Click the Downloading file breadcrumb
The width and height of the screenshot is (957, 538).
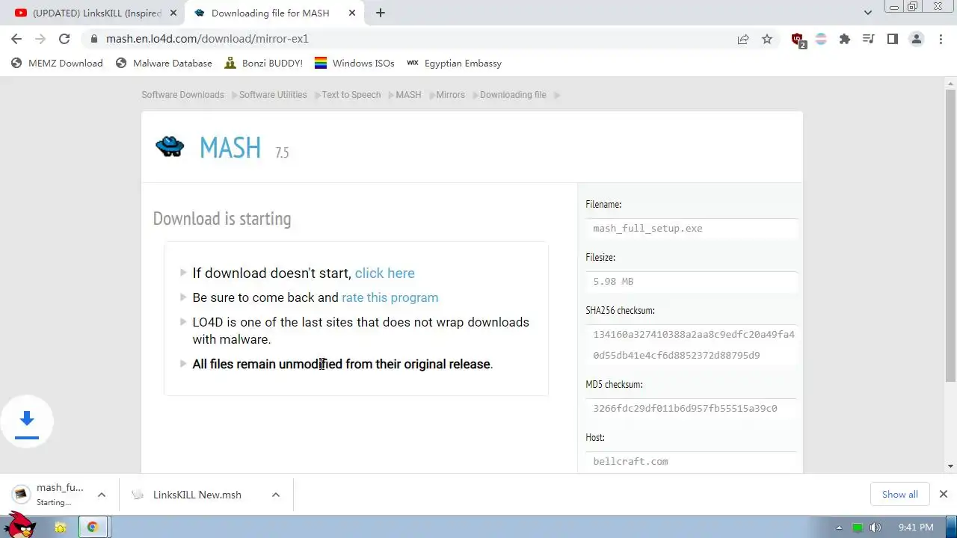[x=513, y=95]
